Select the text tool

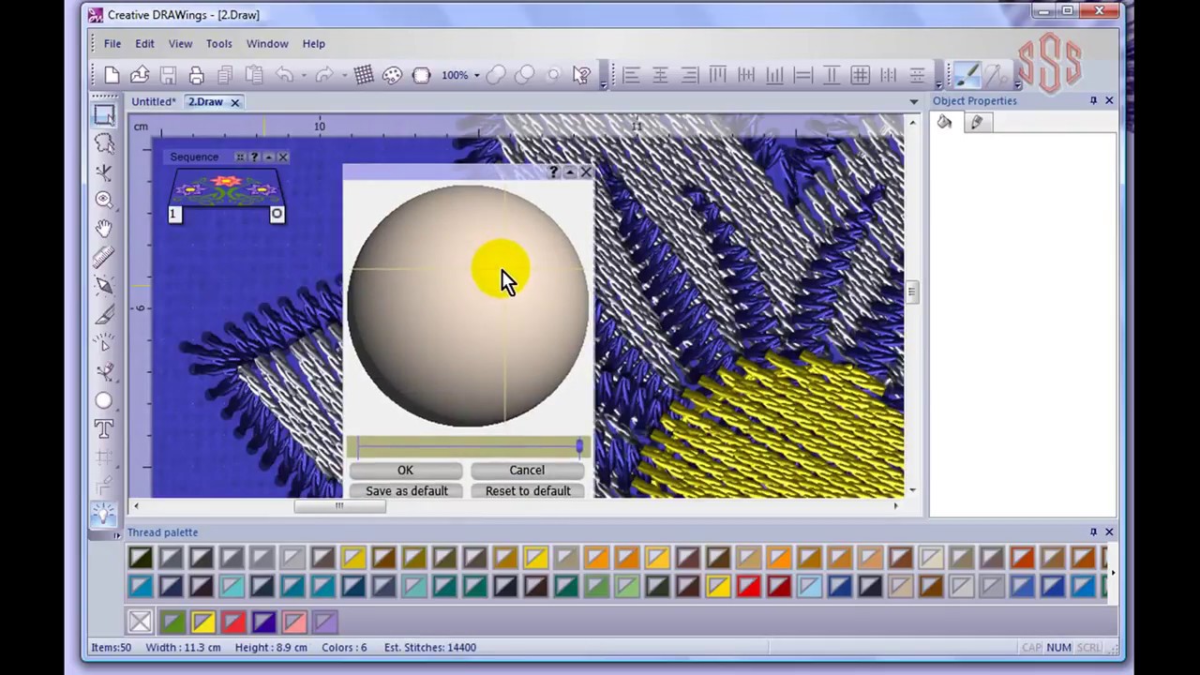pyautogui.click(x=104, y=429)
